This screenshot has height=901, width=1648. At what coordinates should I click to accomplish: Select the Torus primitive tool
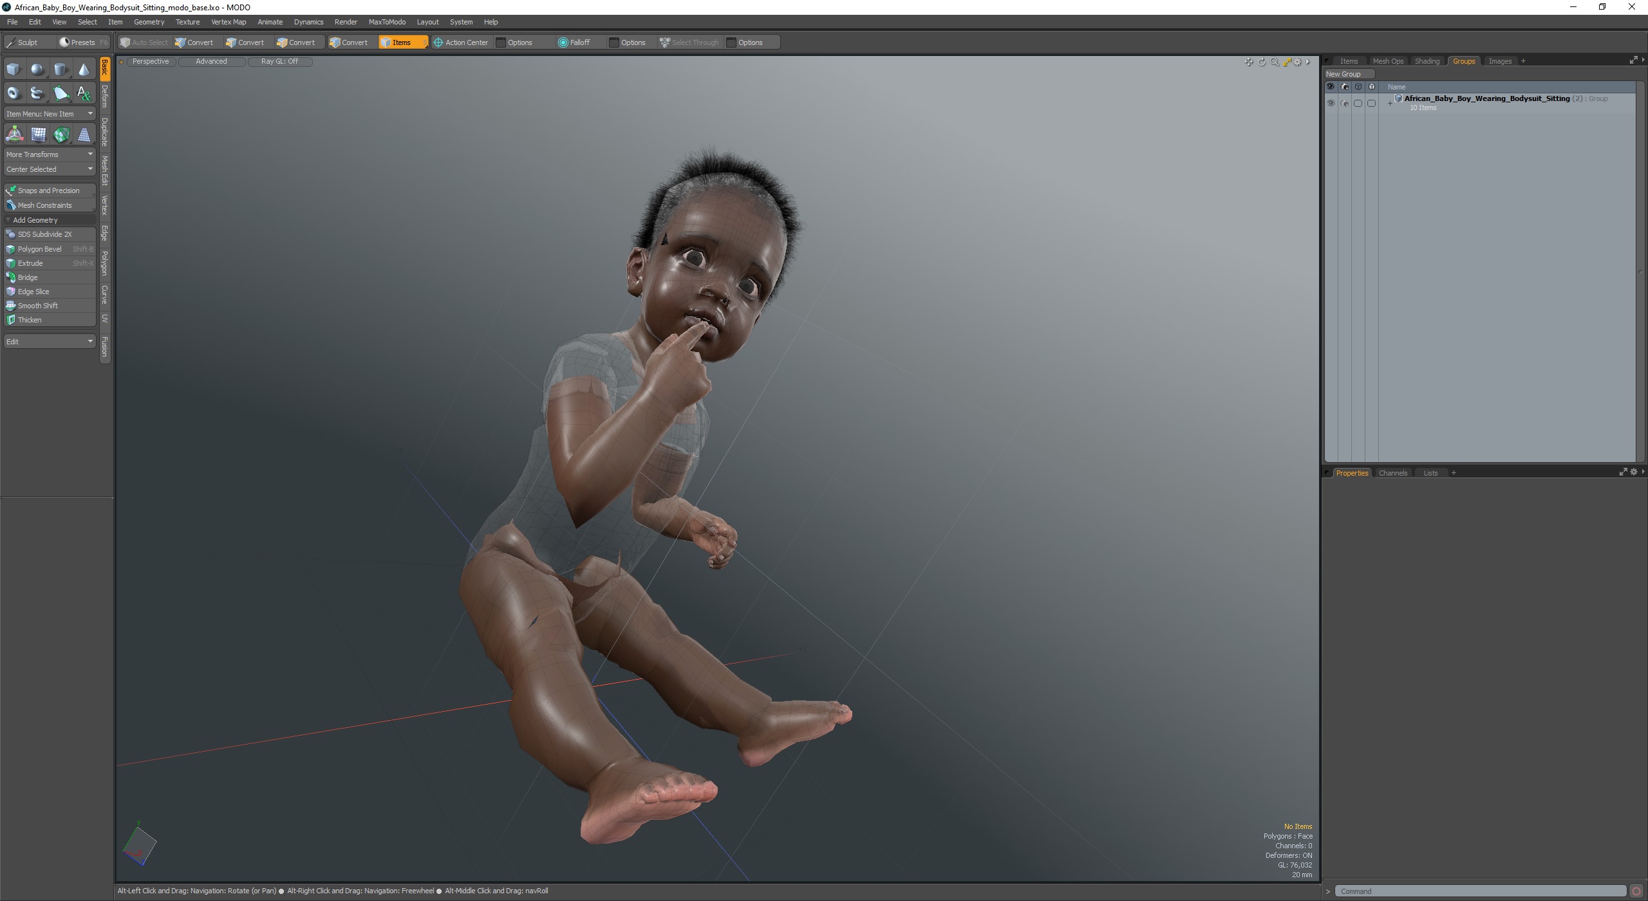pos(14,93)
